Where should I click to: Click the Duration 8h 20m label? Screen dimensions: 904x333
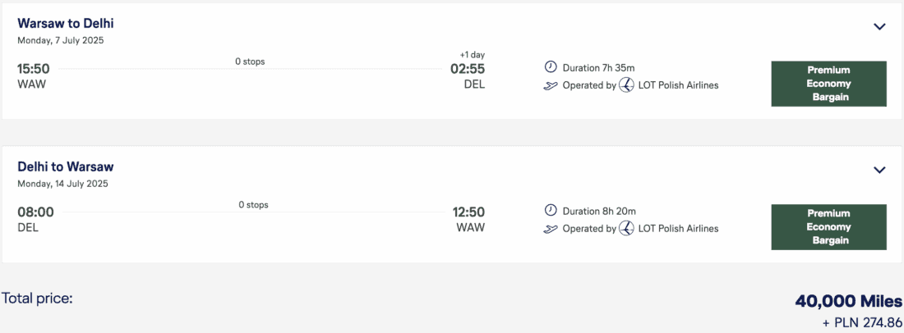pos(599,211)
